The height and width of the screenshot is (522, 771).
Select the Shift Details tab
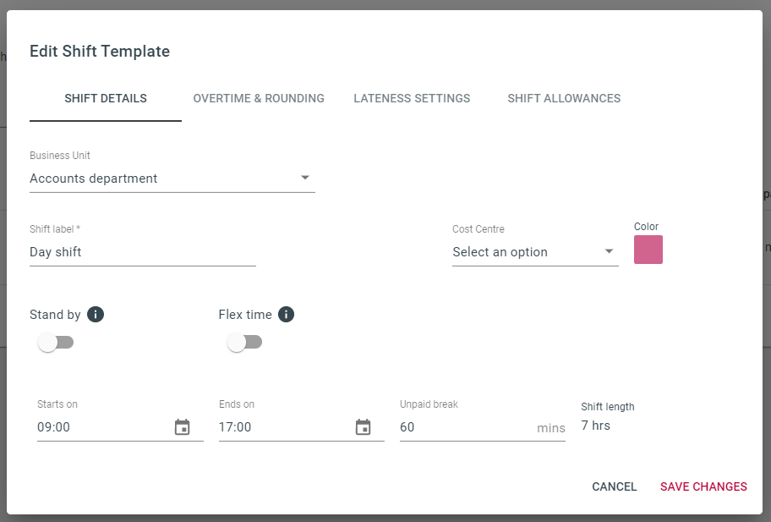pos(106,98)
